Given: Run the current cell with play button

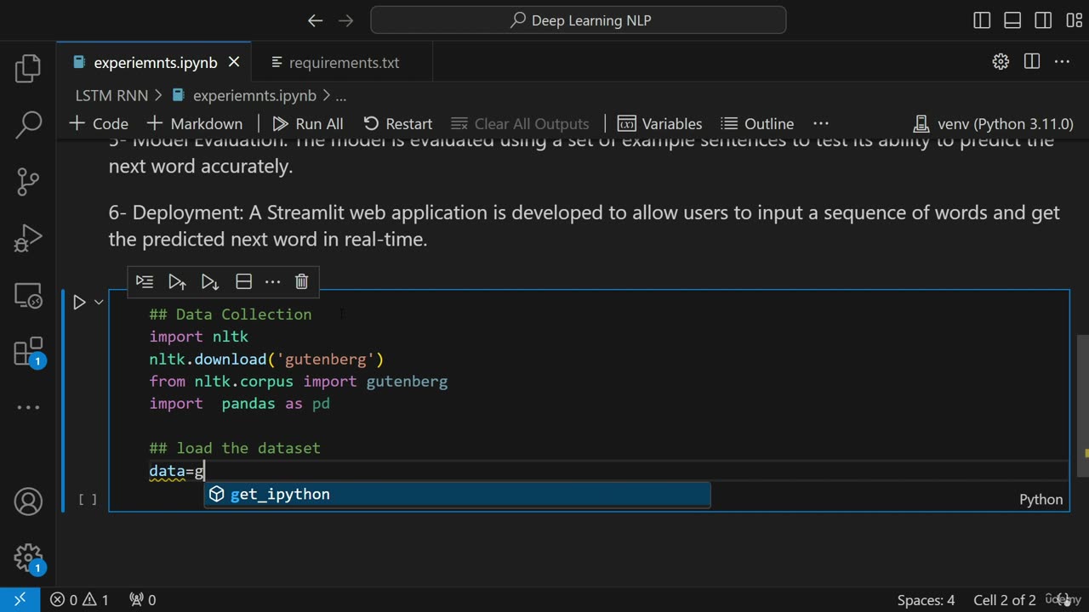Looking at the screenshot, I should pos(79,302).
